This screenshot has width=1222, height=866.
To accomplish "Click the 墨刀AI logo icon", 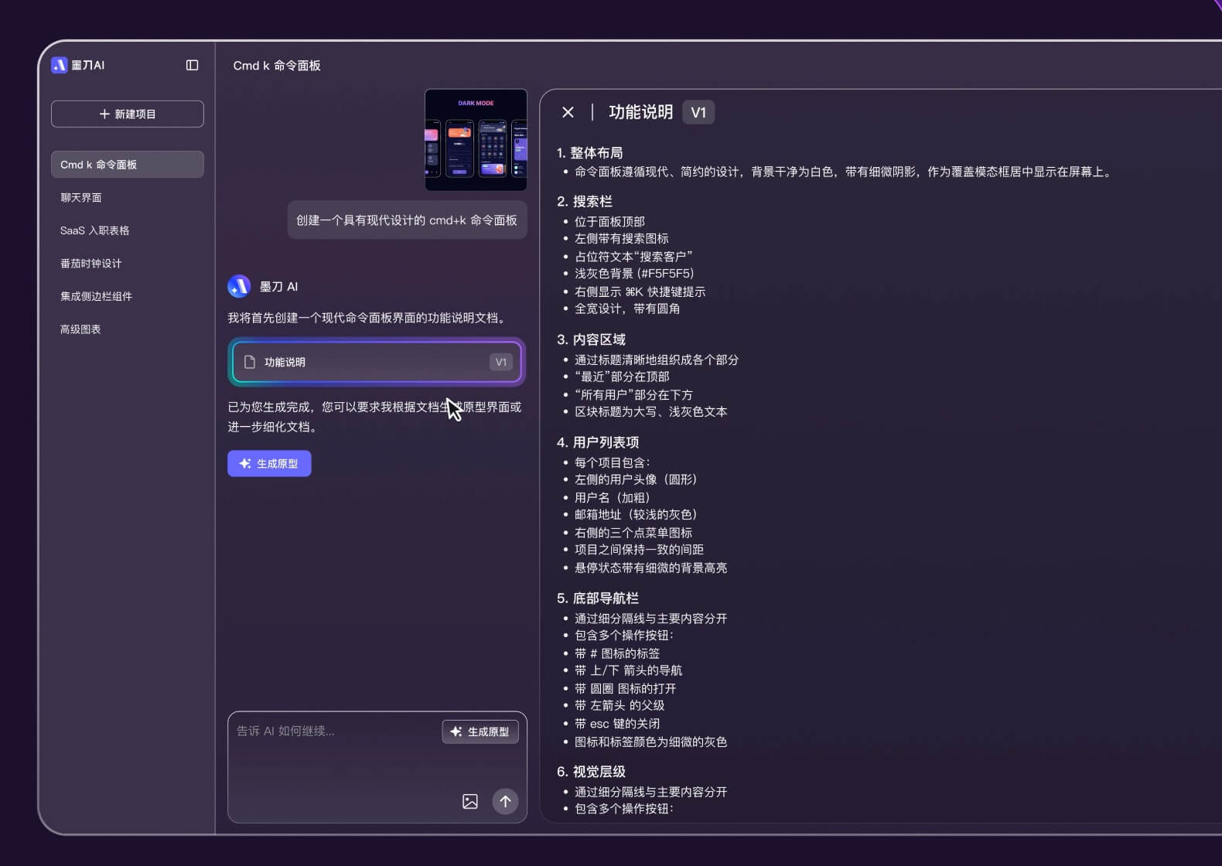I will (60, 65).
